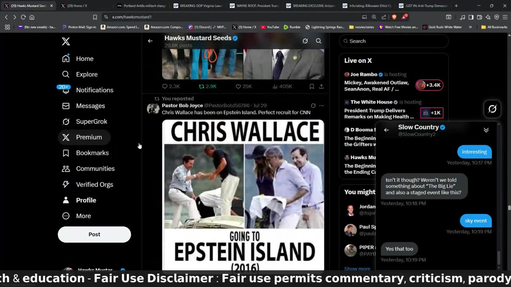View the 405K views analytics
This screenshot has height=287, width=511.
[x=282, y=86]
